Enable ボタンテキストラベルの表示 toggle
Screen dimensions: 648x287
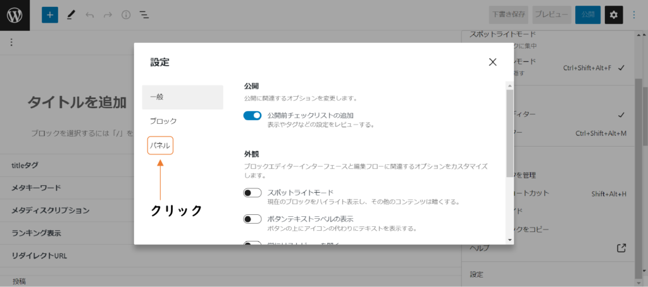click(x=252, y=219)
